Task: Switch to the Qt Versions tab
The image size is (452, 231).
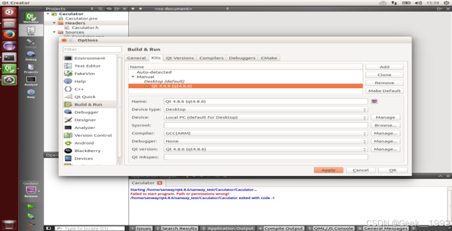Action: pyautogui.click(x=180, y=58)
